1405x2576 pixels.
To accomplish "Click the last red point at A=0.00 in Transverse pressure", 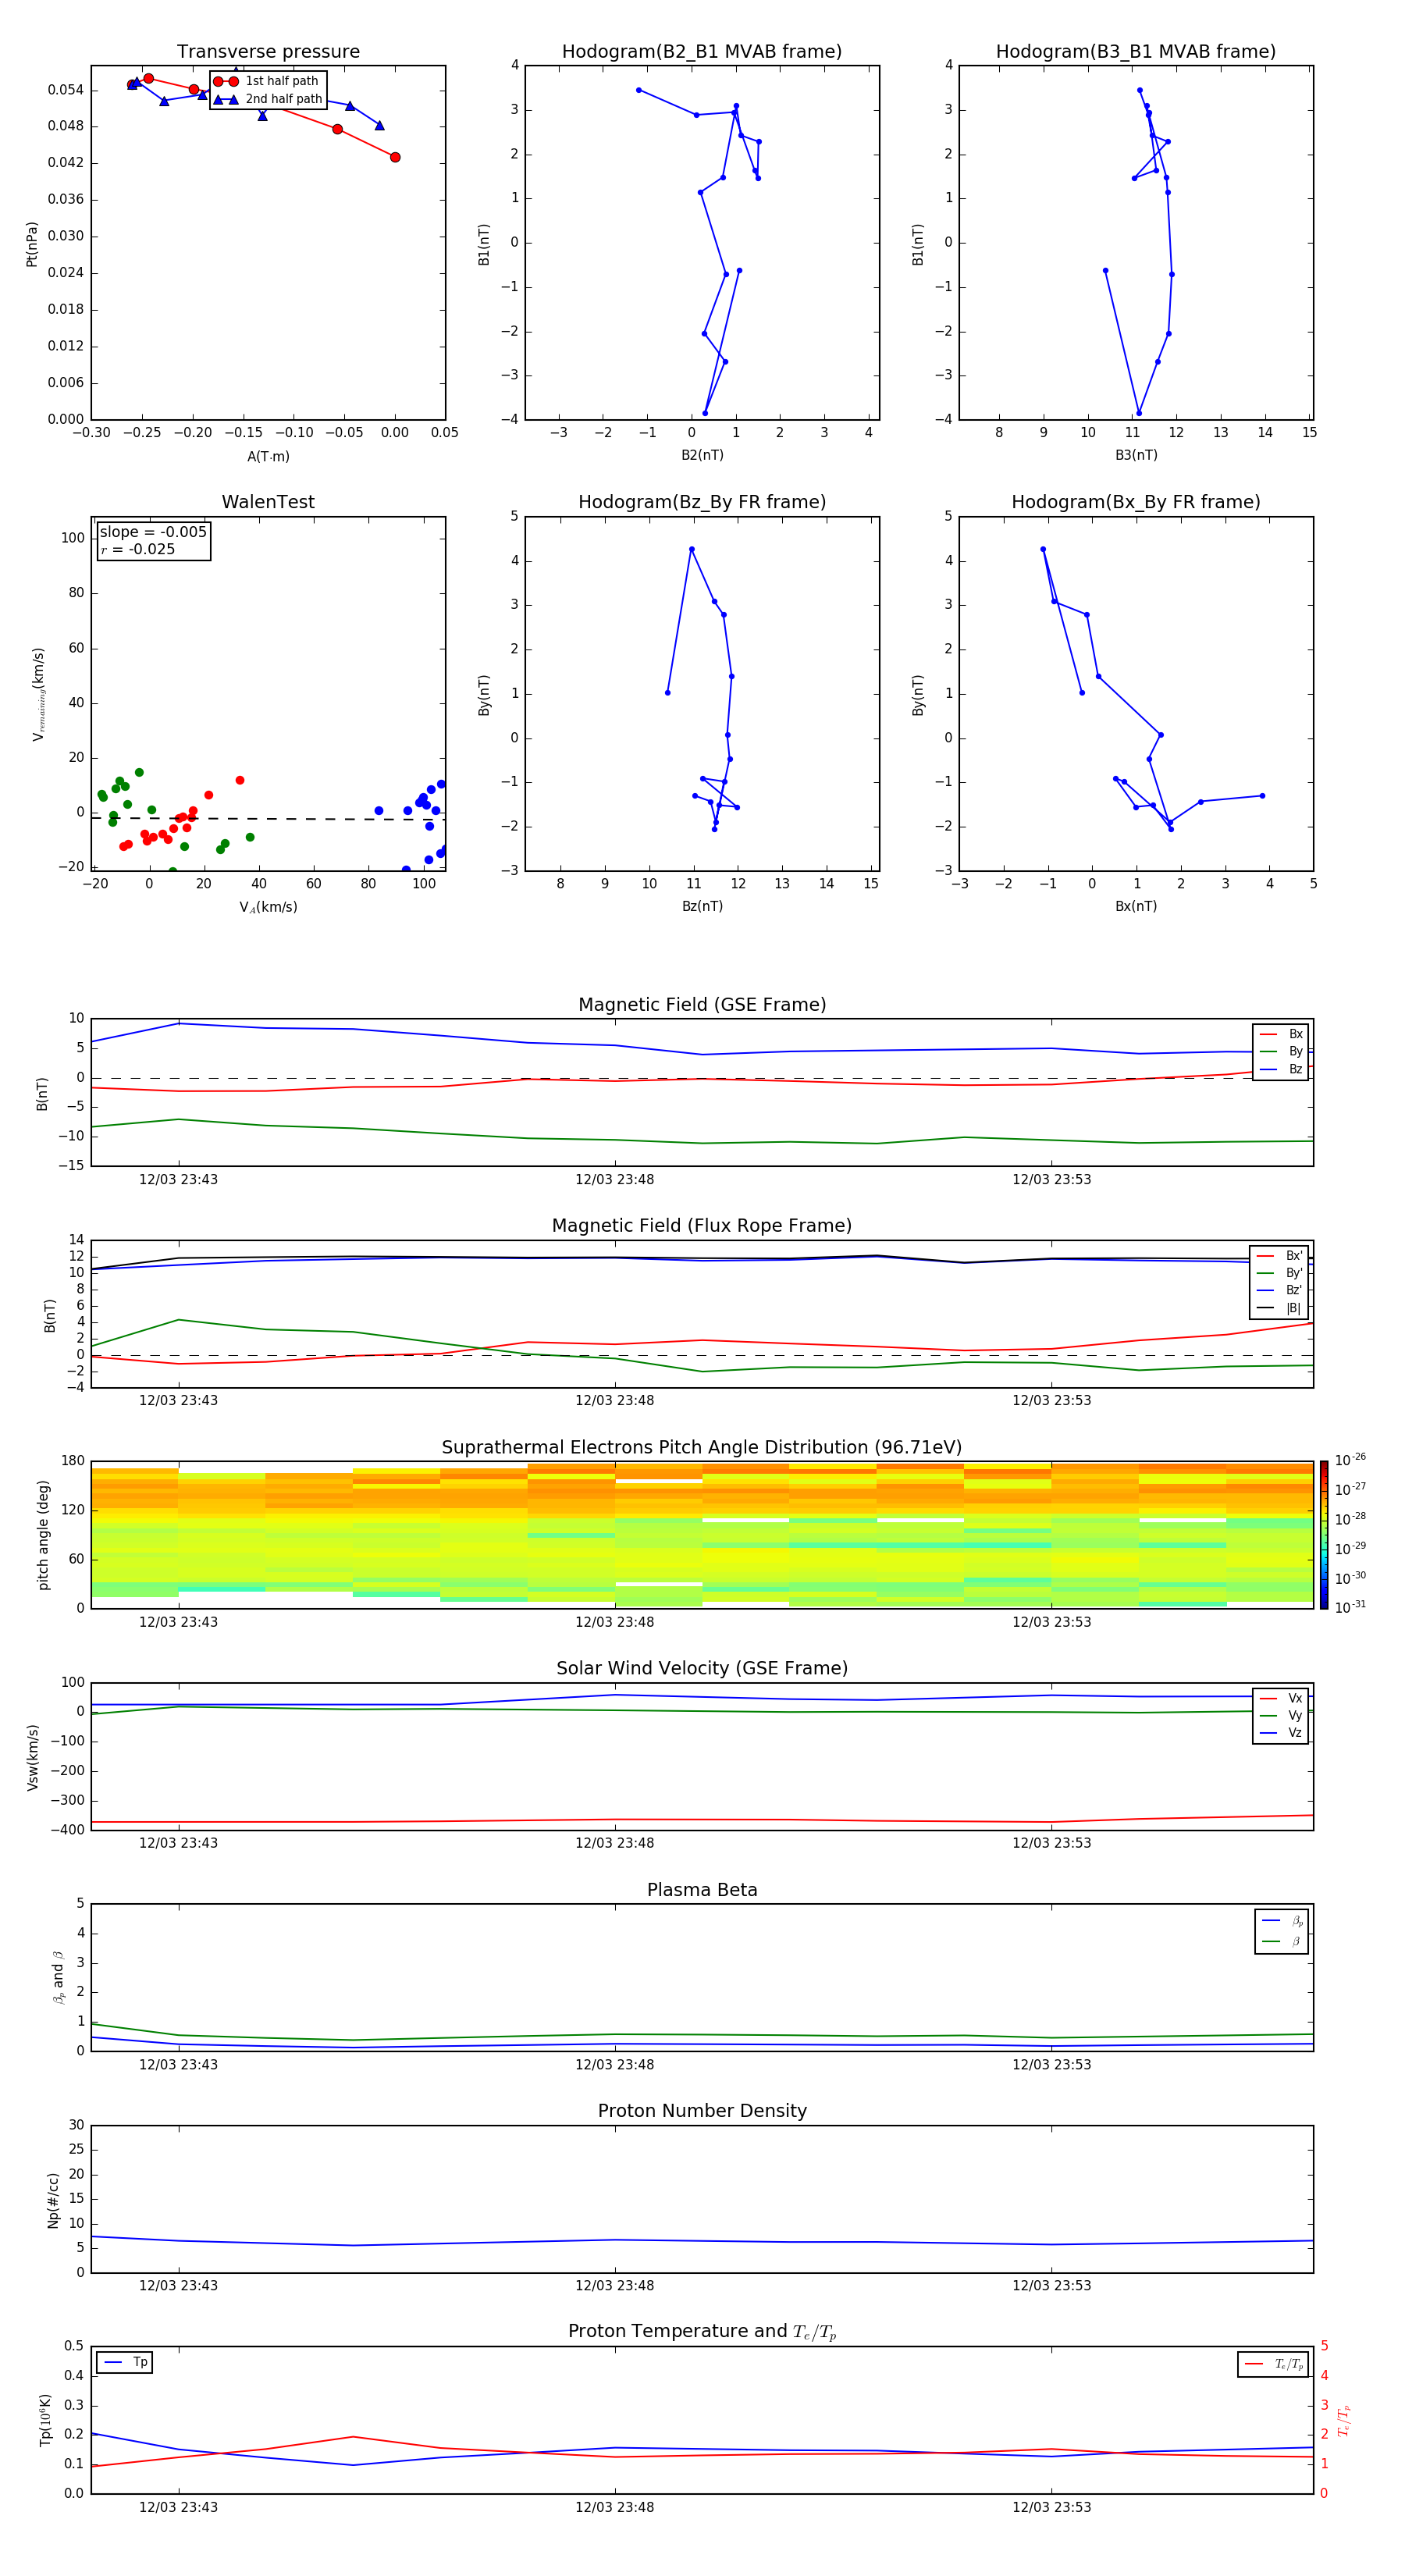I will 395,157.
